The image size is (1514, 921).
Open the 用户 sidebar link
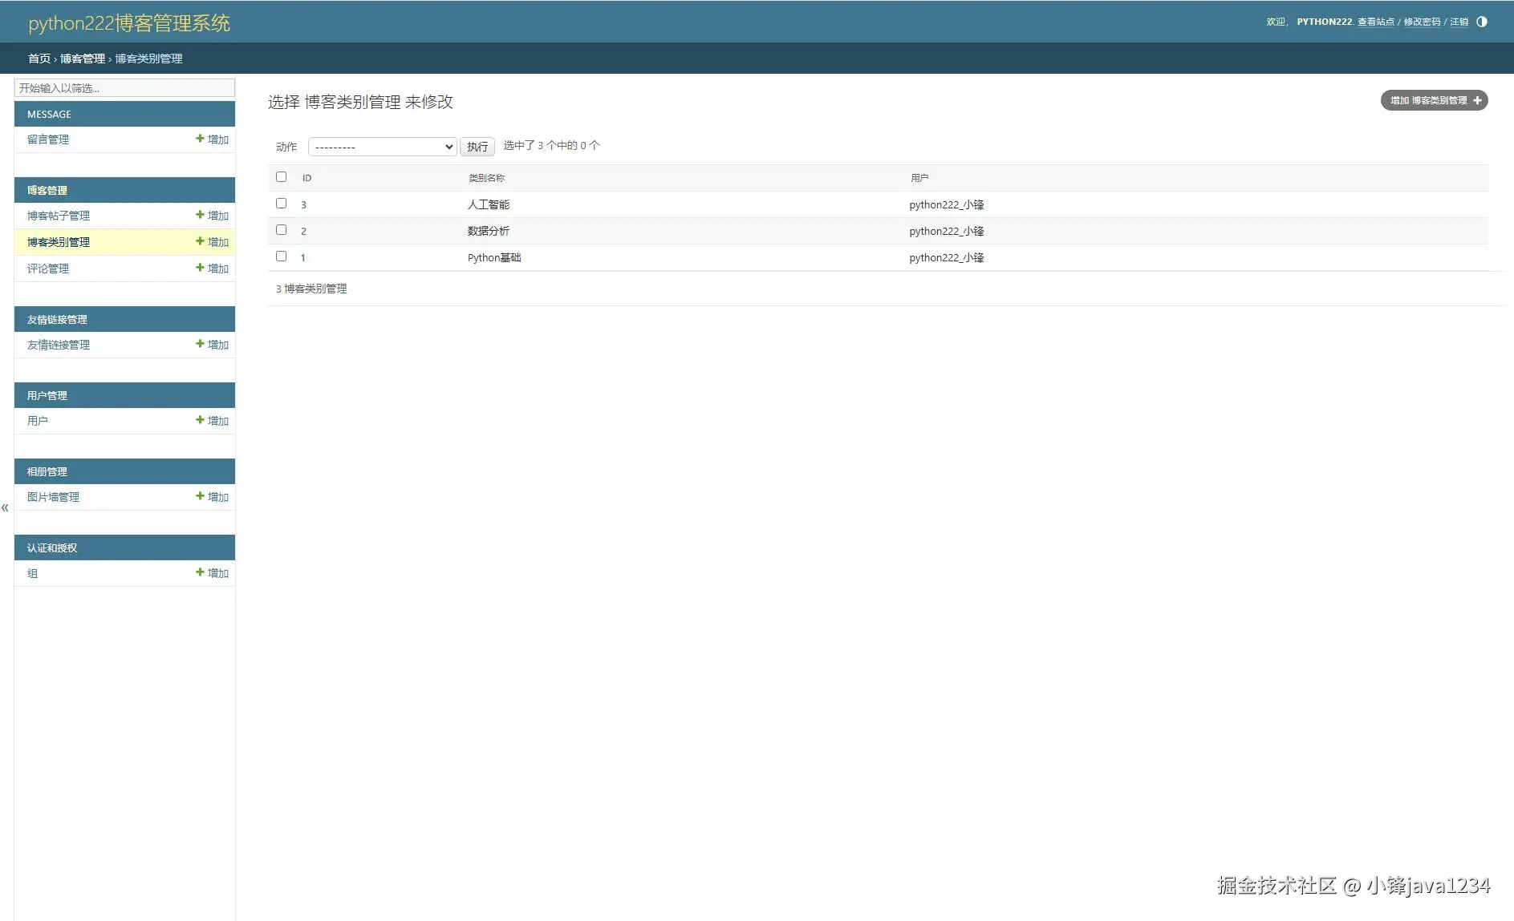pyautogui.click(x=38, y=421)
